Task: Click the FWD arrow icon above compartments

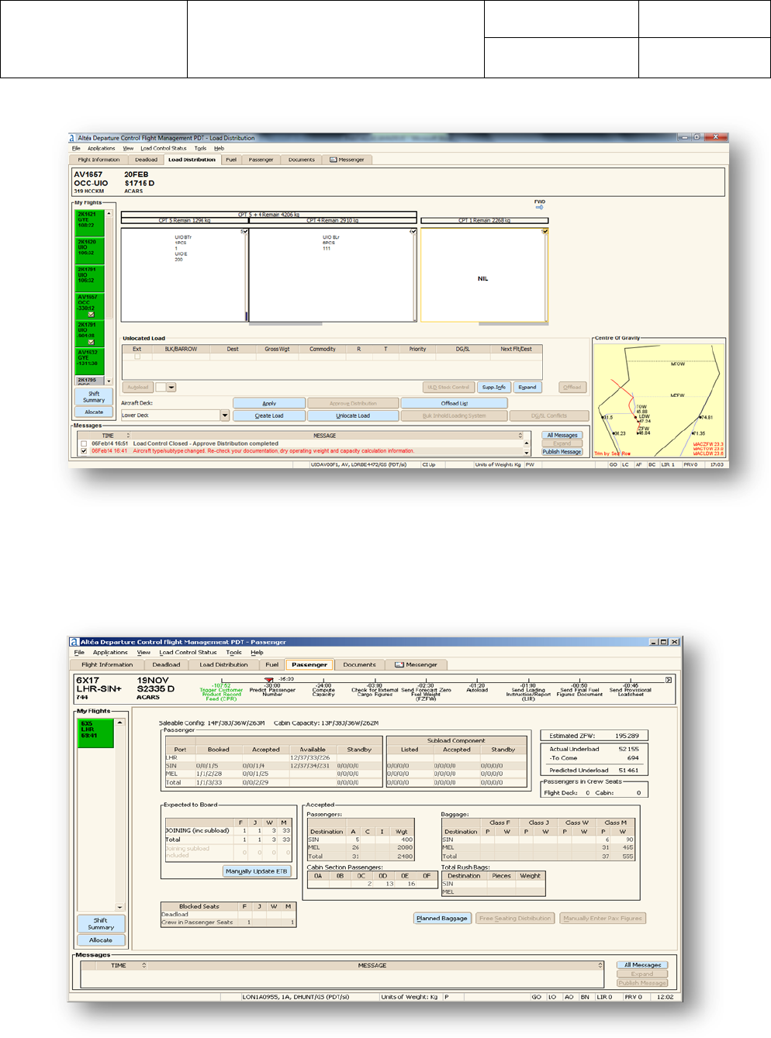Action: 539,207
